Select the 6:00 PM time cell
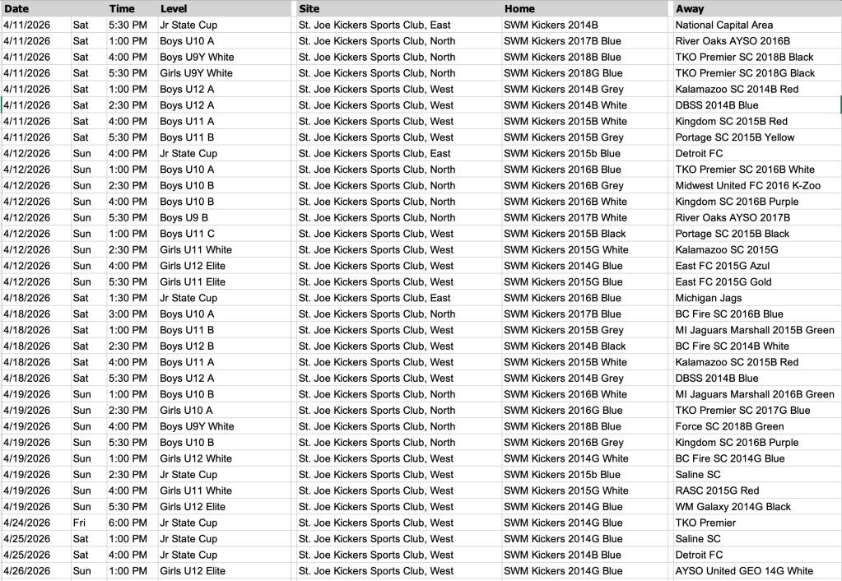The height and width of the screenshot is (581, 842). click(128, 523)
